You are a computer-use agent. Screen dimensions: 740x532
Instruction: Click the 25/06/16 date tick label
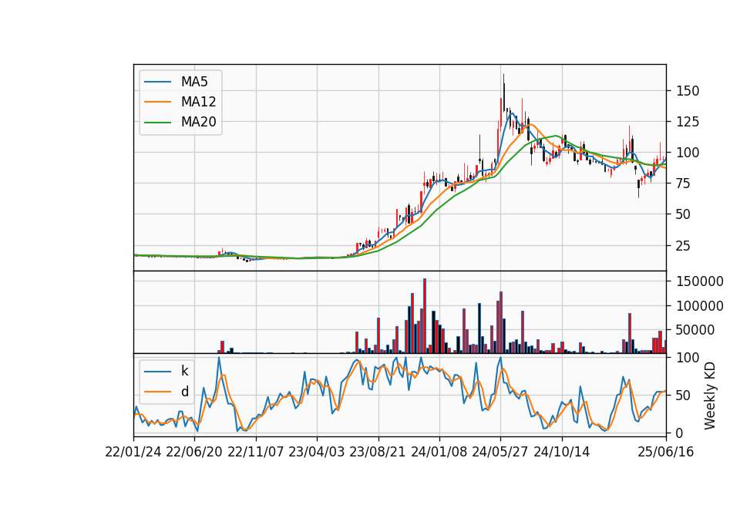[666, 453]
